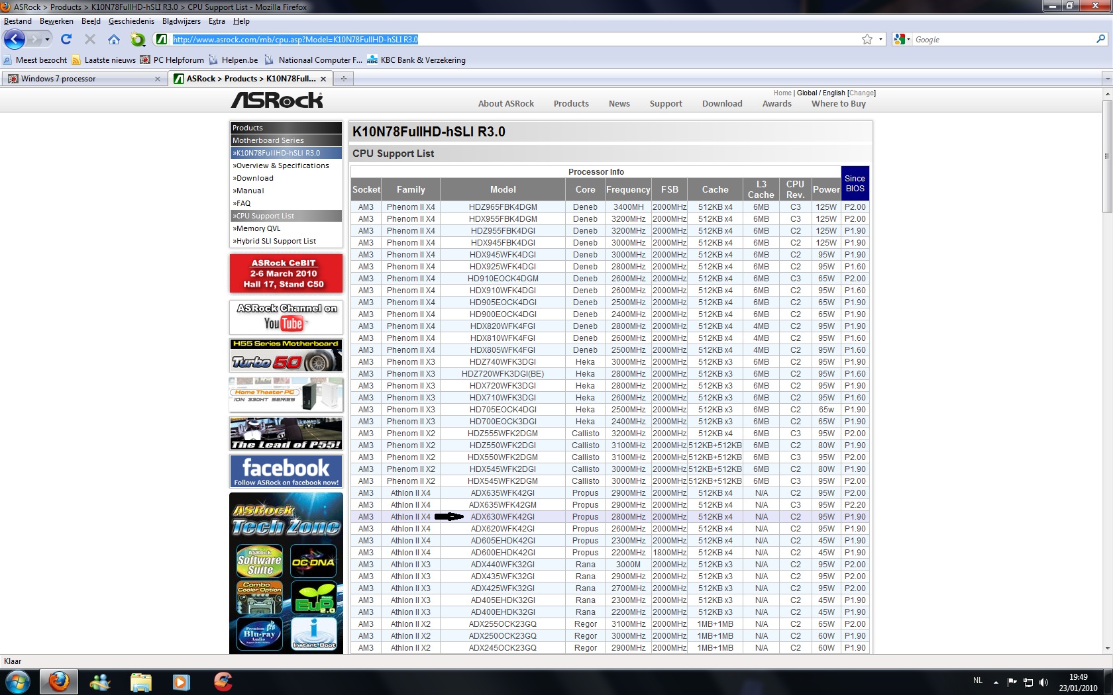
Task: Click the Since BIOS column header
Action: click(855, 183)
